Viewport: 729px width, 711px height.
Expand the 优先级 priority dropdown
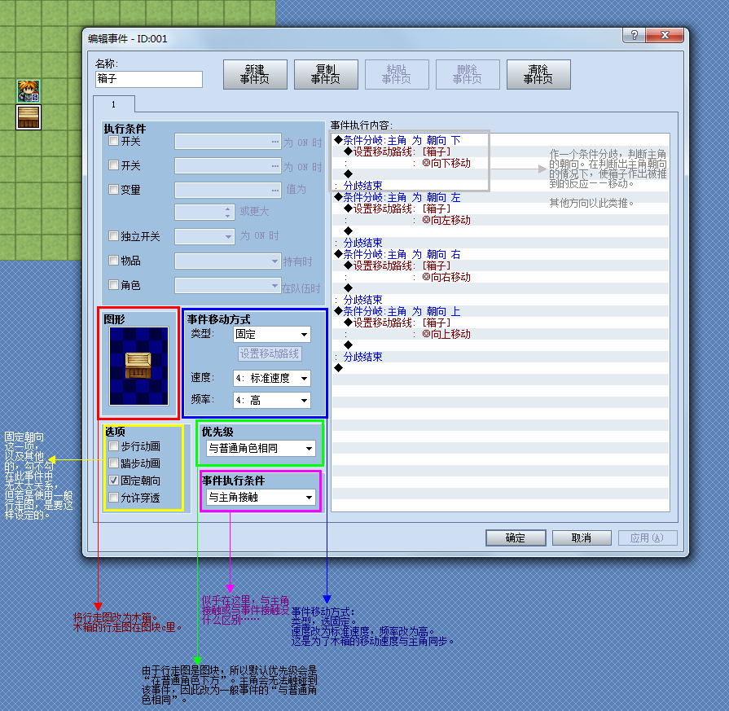(261, 448)
